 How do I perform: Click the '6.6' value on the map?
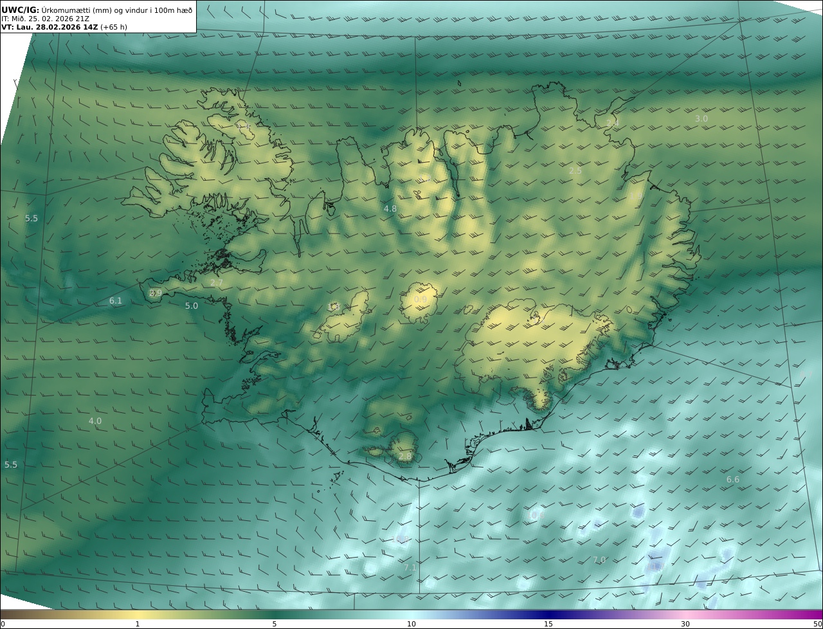click(733, 480)
